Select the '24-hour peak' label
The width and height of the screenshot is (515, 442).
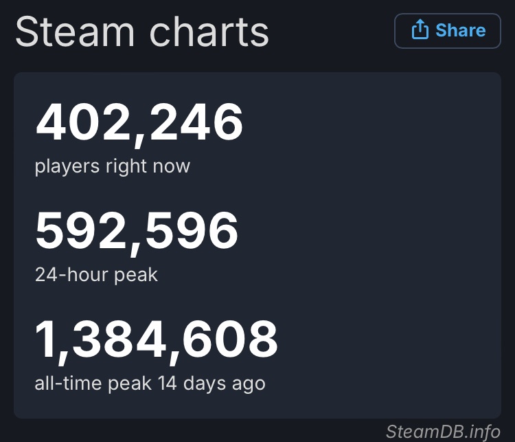click(x=97, y=275)
